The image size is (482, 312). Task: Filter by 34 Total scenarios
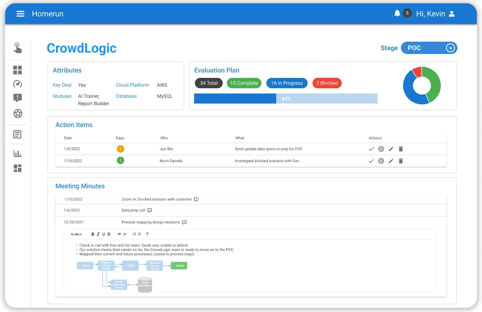[209, 83]
